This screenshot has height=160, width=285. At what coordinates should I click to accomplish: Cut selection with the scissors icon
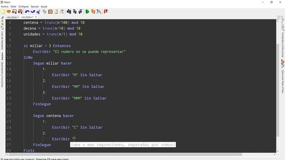39,12
